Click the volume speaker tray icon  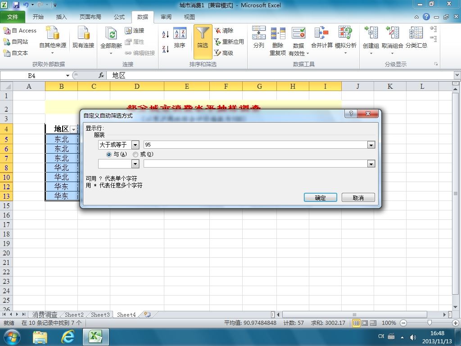tap(413, 337)
